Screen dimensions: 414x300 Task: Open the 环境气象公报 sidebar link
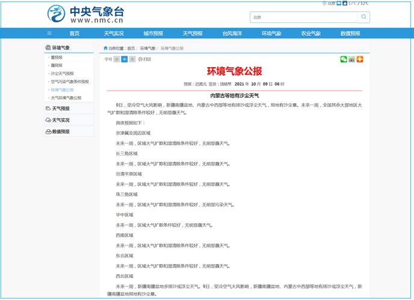[62, 89]
